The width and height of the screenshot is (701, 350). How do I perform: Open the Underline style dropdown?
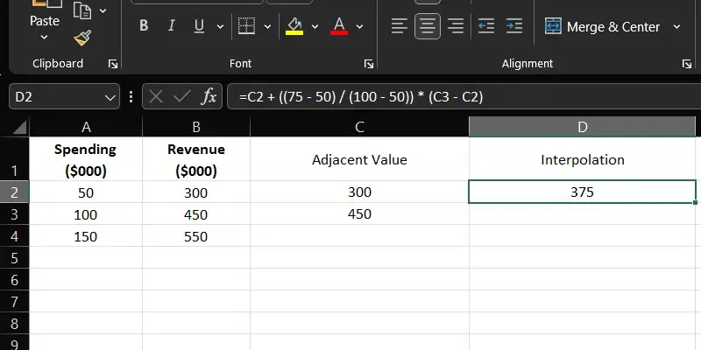(220, 26)
